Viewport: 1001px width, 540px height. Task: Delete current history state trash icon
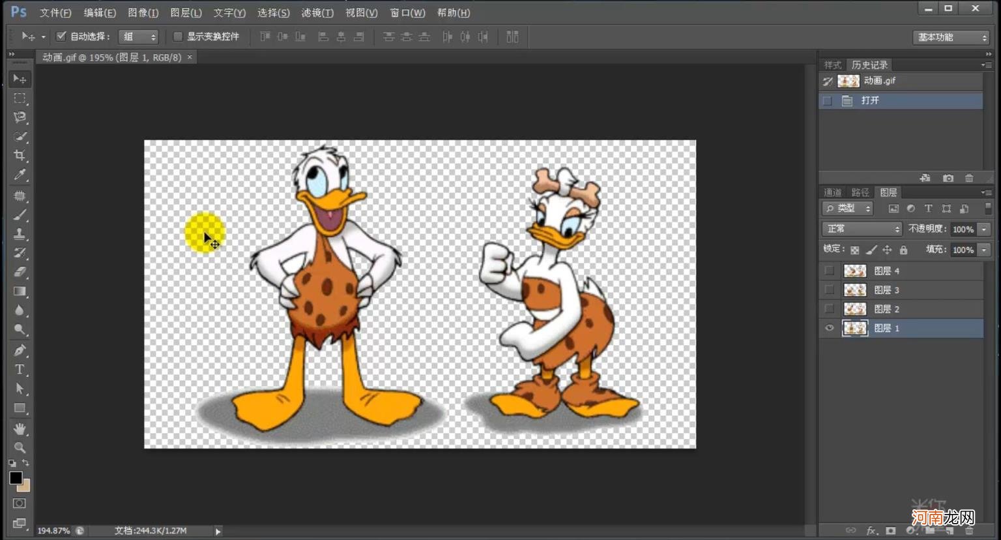[969, 178]
